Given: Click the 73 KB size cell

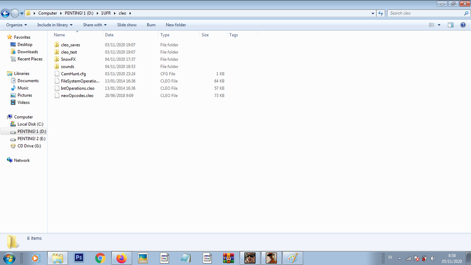Looking at the screenshot, I should pyautogui.click(x=219, y=96).
